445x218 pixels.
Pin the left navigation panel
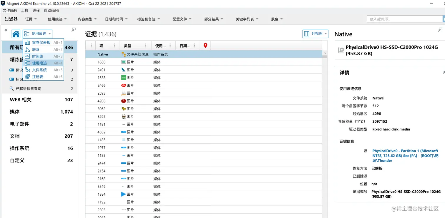point(74,29)
